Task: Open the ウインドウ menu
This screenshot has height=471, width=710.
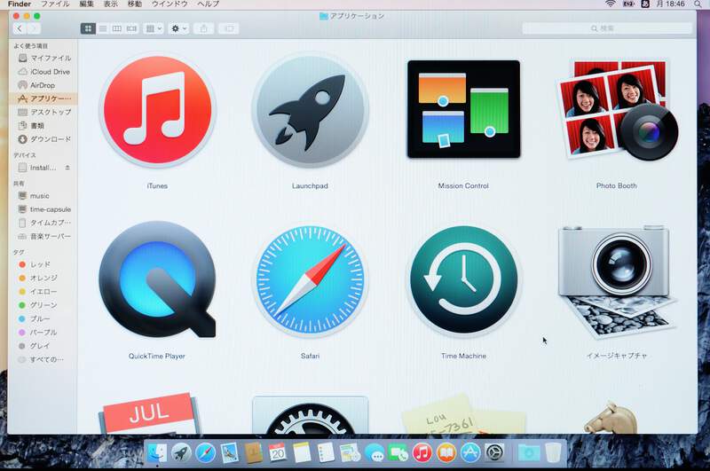Action: click(170, 4)
